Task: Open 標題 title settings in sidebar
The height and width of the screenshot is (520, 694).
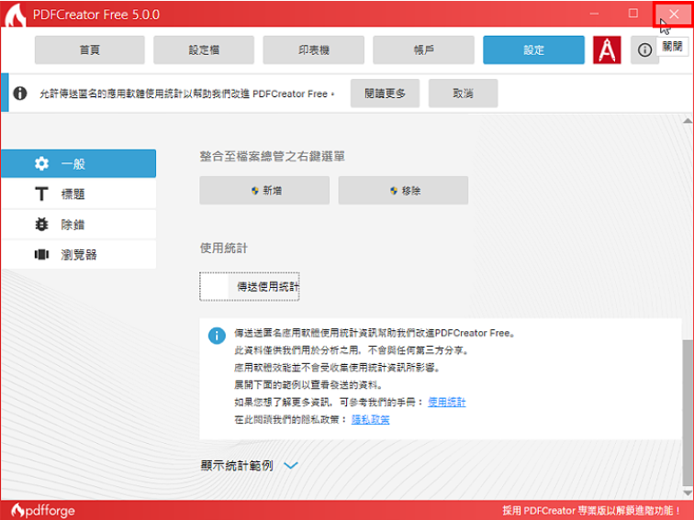Action: pos(78,194)
